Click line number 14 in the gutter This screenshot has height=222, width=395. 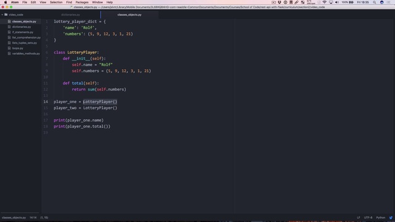(46, 102)
